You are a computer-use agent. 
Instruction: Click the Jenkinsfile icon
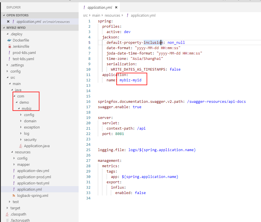pos(10,46)
